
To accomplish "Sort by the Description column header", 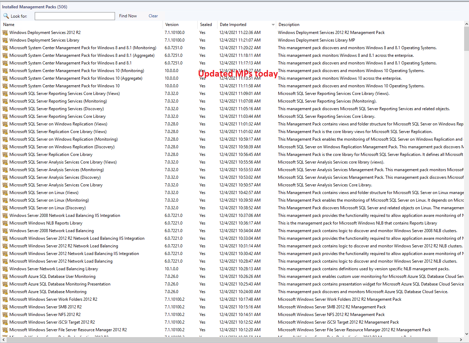I will tap(289, 25).
